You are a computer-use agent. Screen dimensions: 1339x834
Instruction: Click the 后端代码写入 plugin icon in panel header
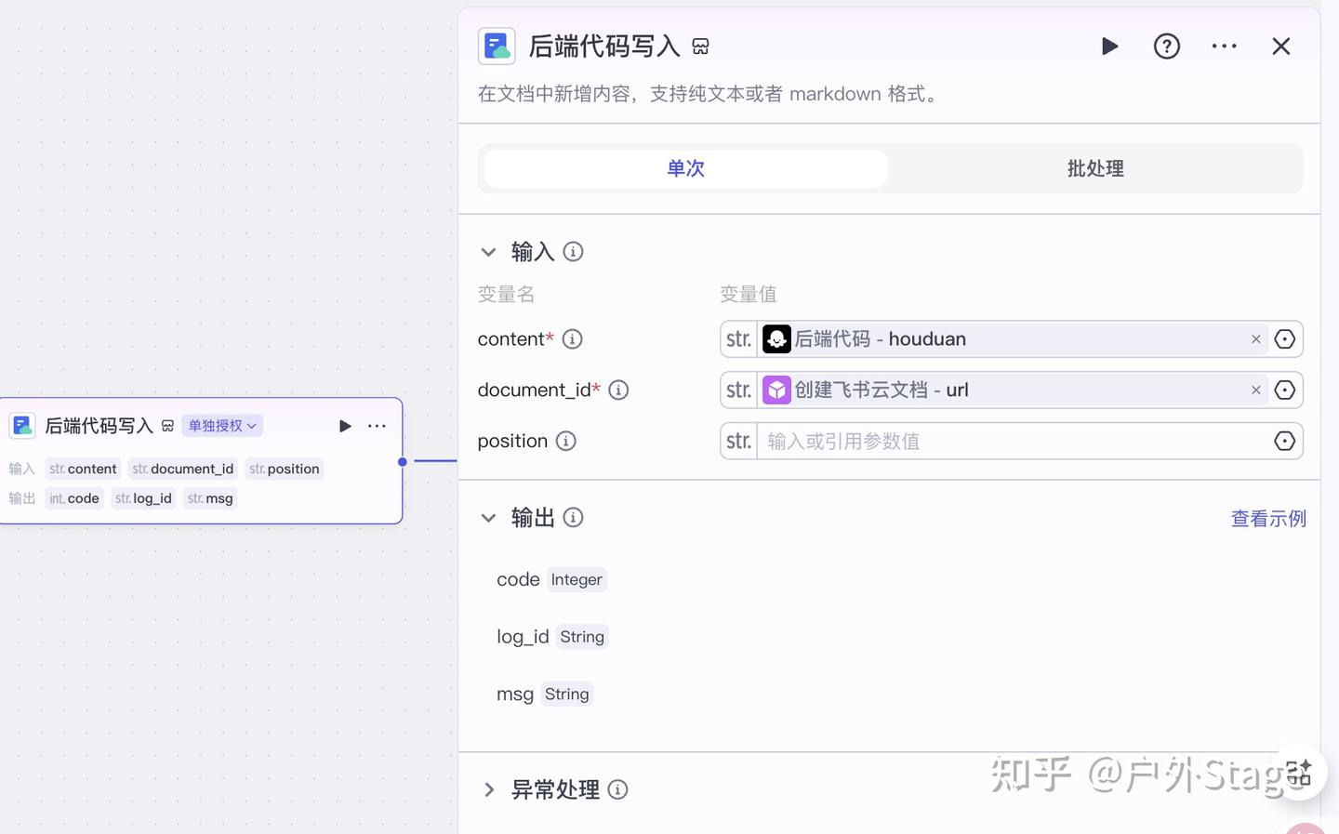tap(497, 46)
